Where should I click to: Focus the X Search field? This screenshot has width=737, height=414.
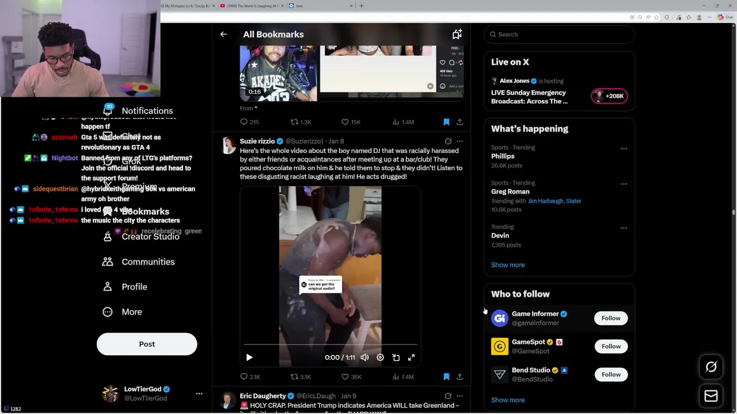click(559, 34)
